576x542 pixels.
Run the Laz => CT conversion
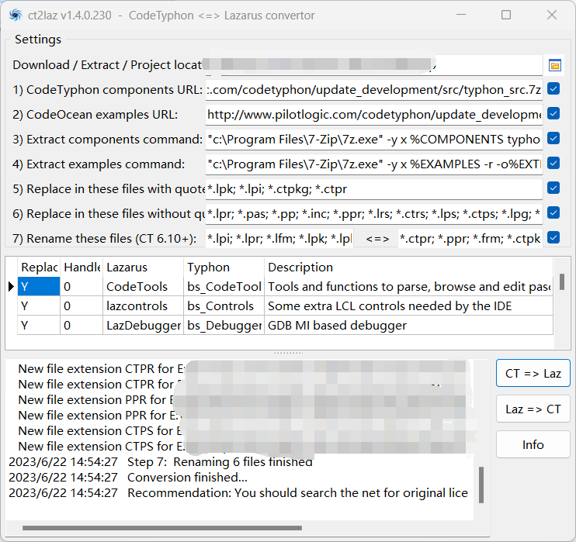pyautogui.click(x=533, y=409)
